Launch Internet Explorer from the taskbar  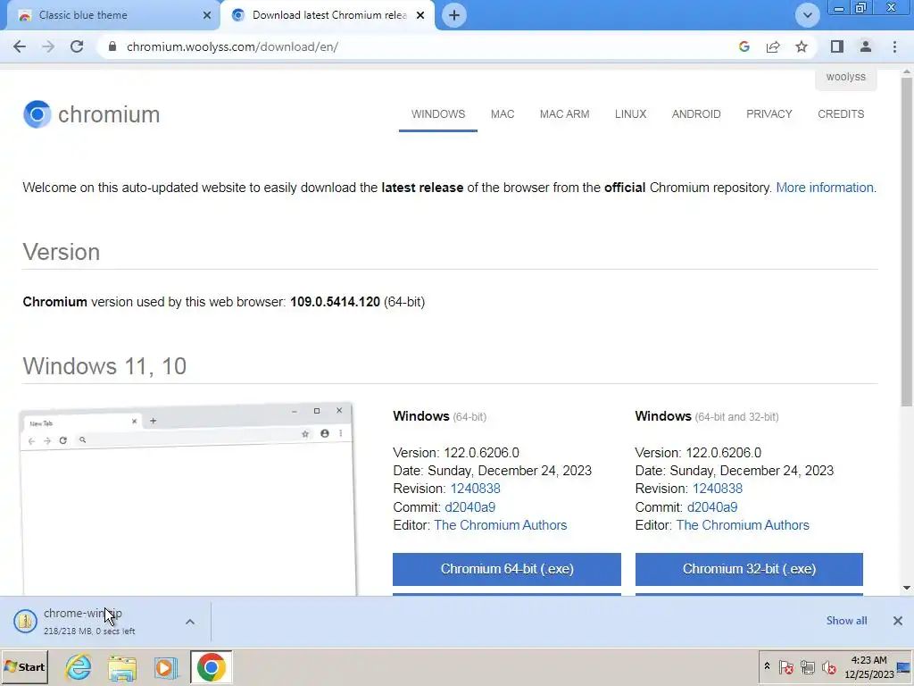click(79, 667)
